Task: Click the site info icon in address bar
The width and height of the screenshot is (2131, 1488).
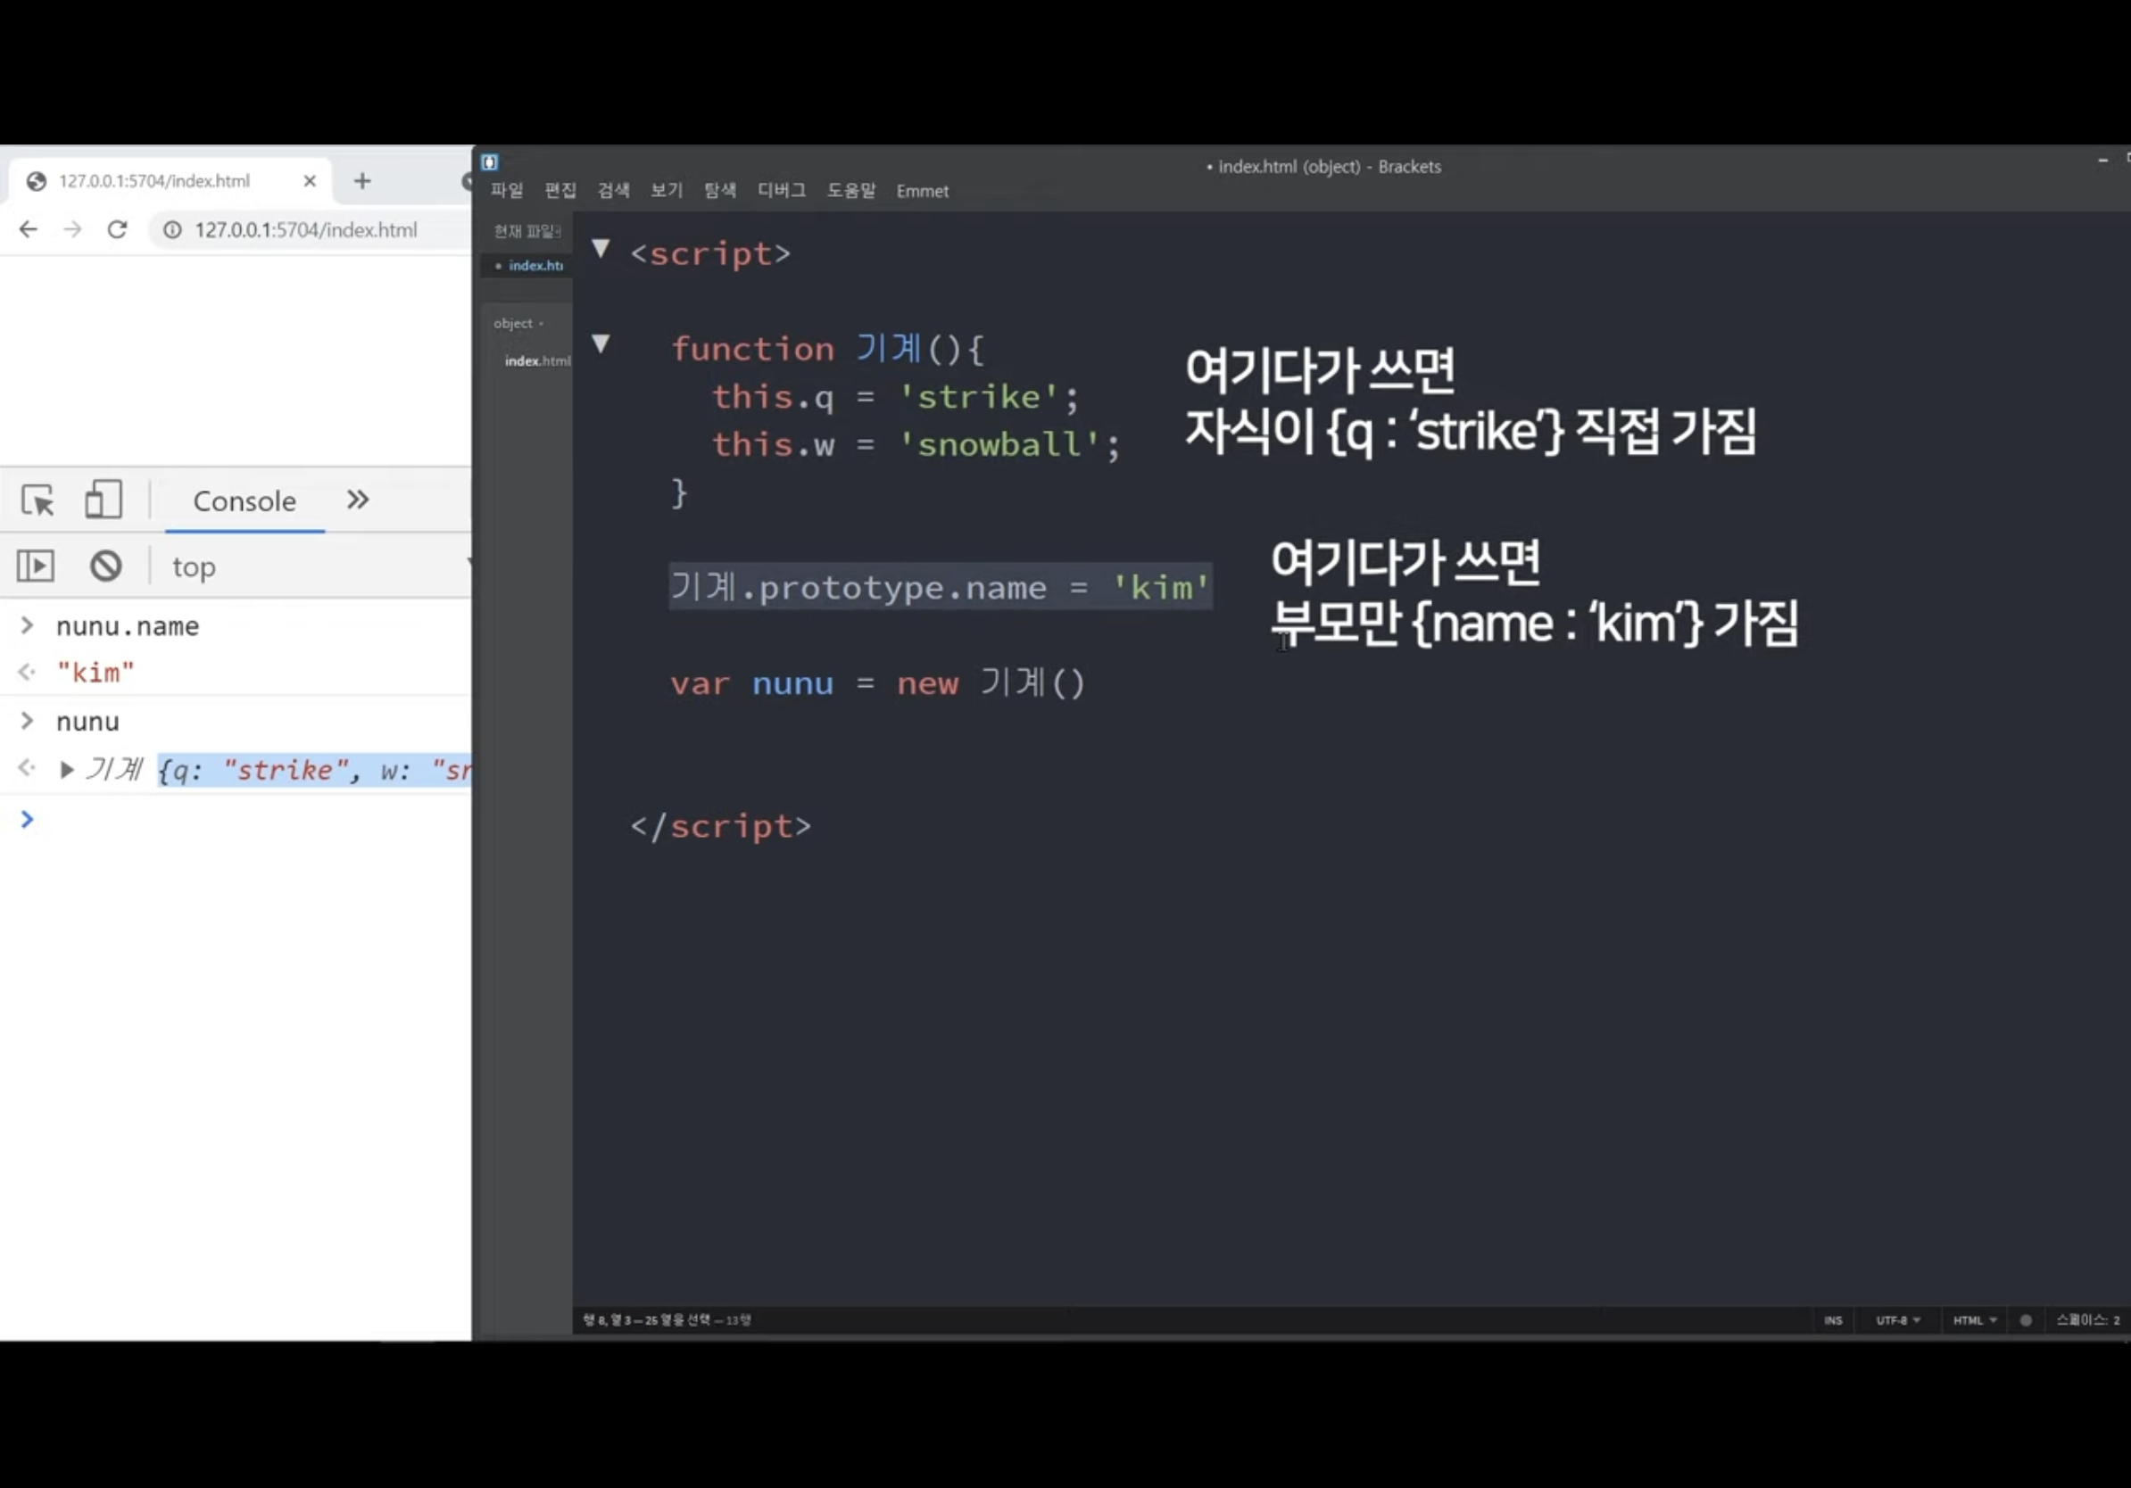Action: 172,229
